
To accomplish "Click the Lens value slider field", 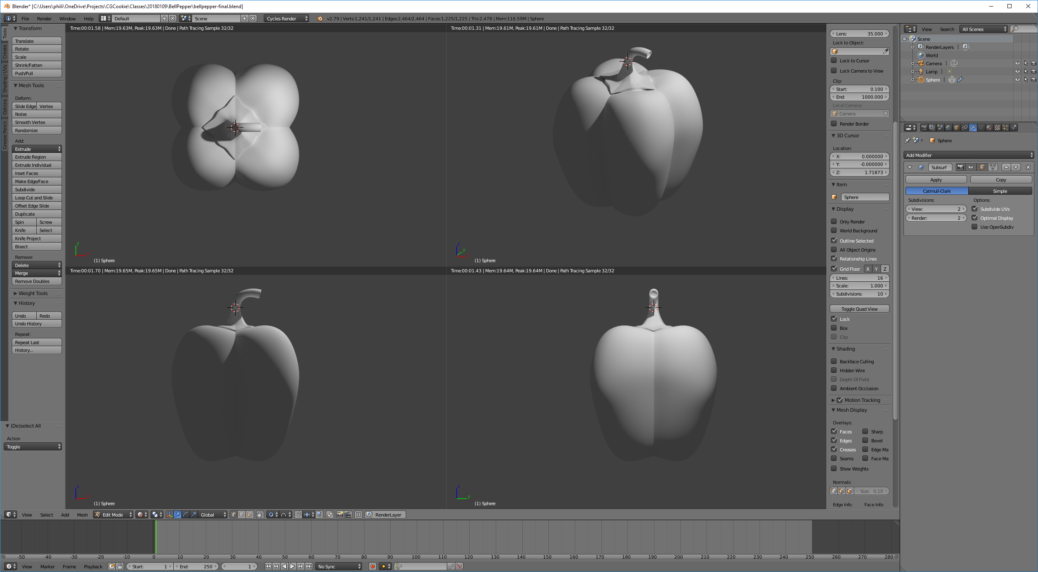I will 859,34.
